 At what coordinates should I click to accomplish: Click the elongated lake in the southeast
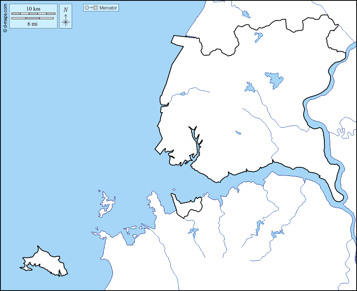(x=259, y=227)
